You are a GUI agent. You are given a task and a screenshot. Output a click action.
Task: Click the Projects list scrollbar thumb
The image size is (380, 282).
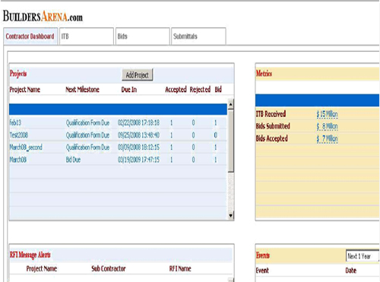[230, 141]
